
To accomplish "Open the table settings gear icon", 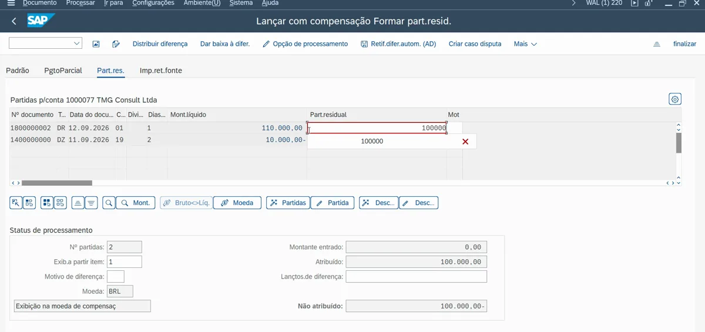I will click(675, 99).
